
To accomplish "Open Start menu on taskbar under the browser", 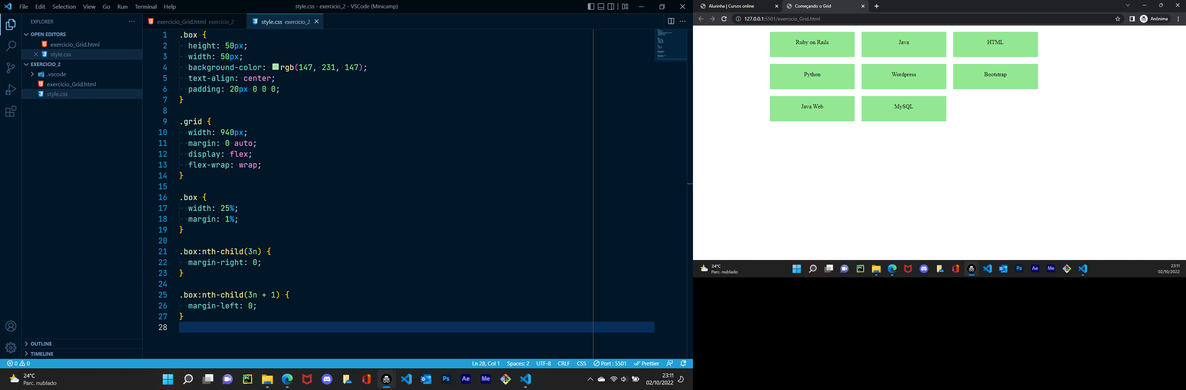I will click(797, 269).
